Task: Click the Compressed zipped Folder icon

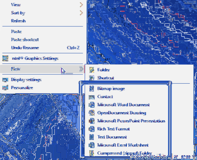Action: click(92, 153)
